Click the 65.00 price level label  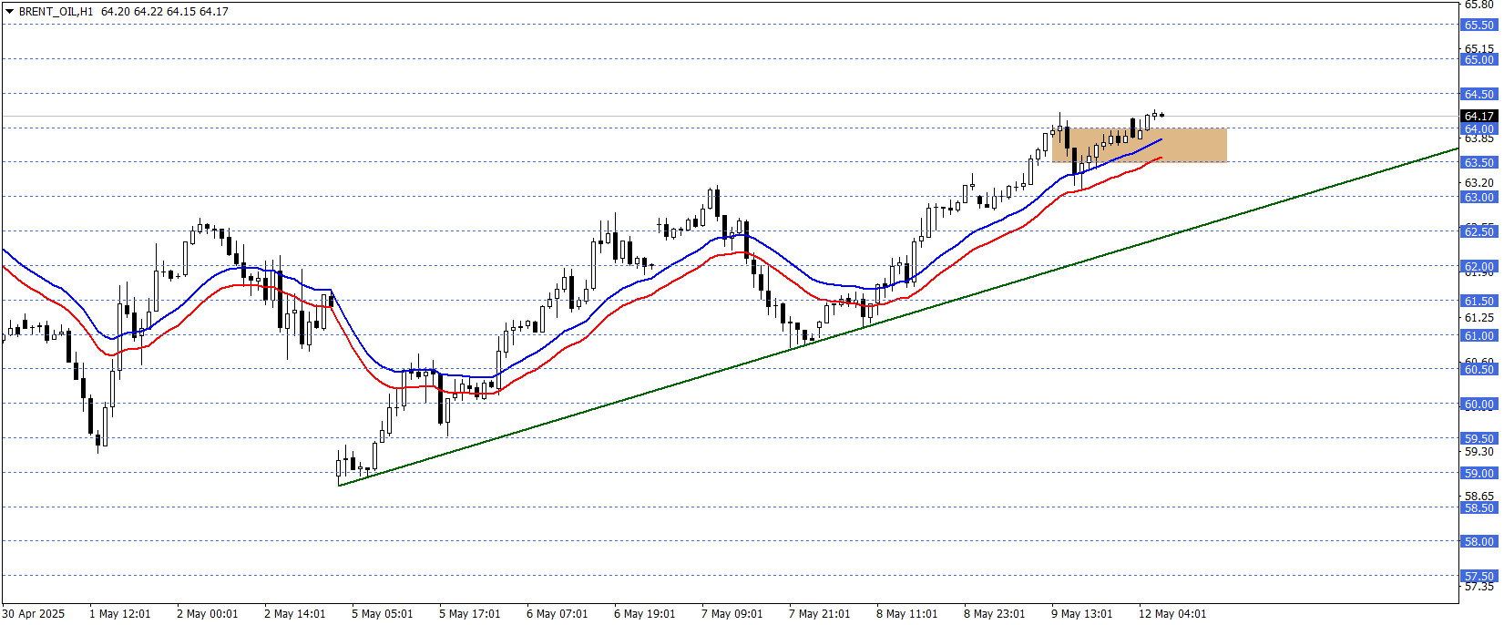tap(1479, 59)
